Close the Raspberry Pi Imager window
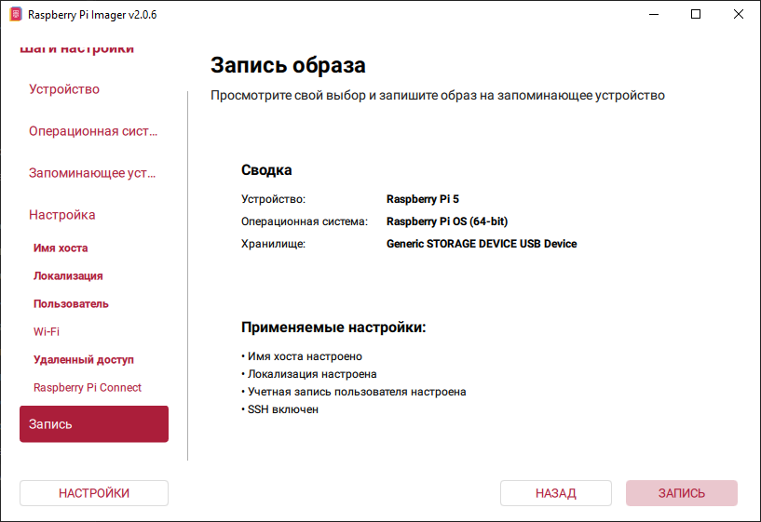Viewport: 761px width, 522px height. 739,15
